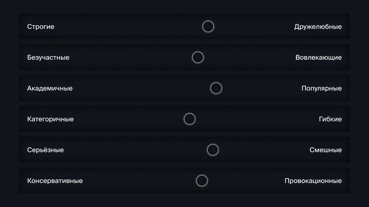Click the Строгие–Дружелюбные slider handle
The image size is (369, 207).
point(208,27)
